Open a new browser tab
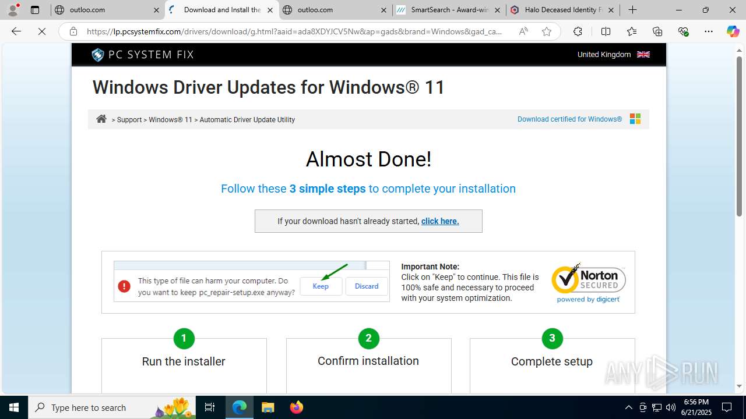This screenshot has width=746, height=419. [x=632, y=10]
